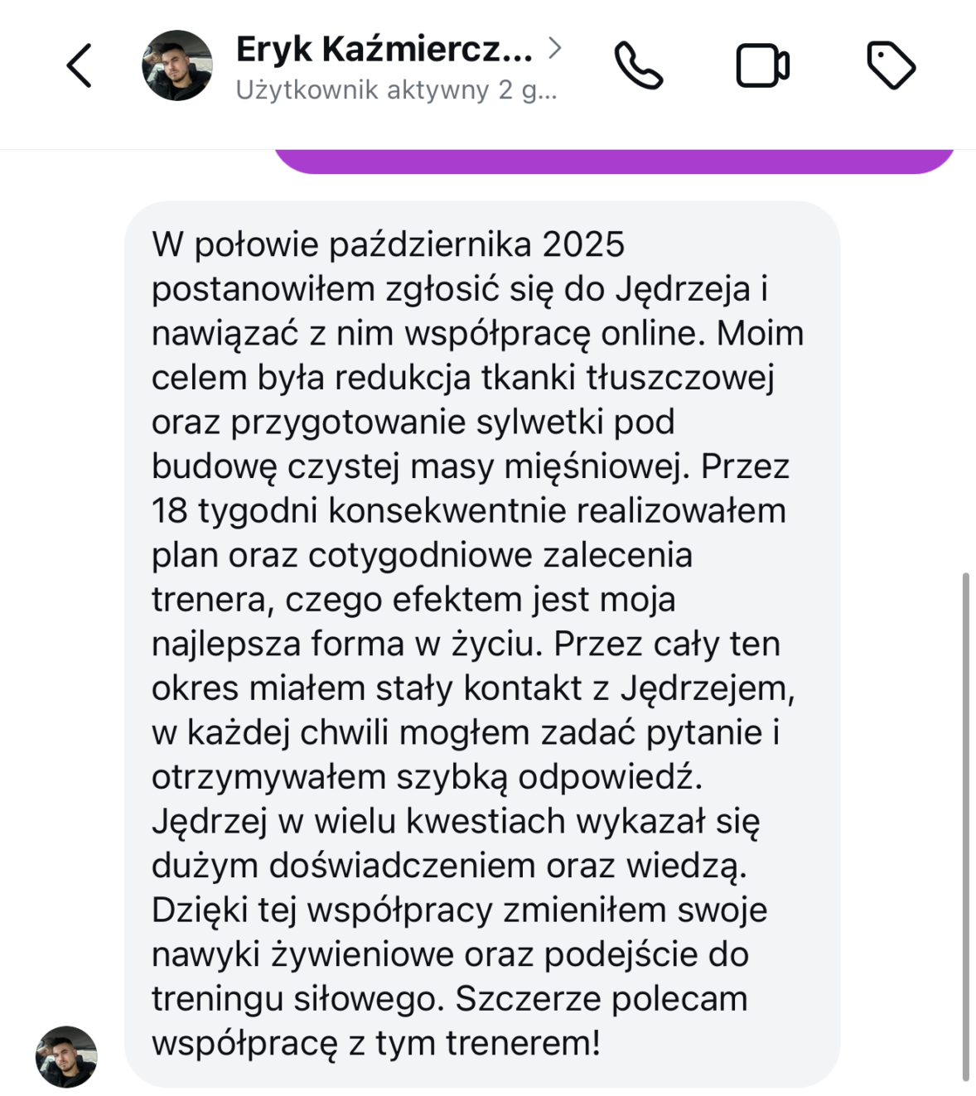Viewport: 976px width, 1096px height.
Task: Expand contact details via chevron after name
Action: [x=555, y=48]
